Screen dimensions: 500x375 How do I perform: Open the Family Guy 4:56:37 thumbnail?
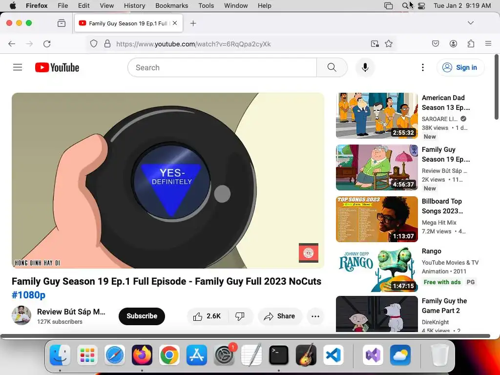coord(377,167)
